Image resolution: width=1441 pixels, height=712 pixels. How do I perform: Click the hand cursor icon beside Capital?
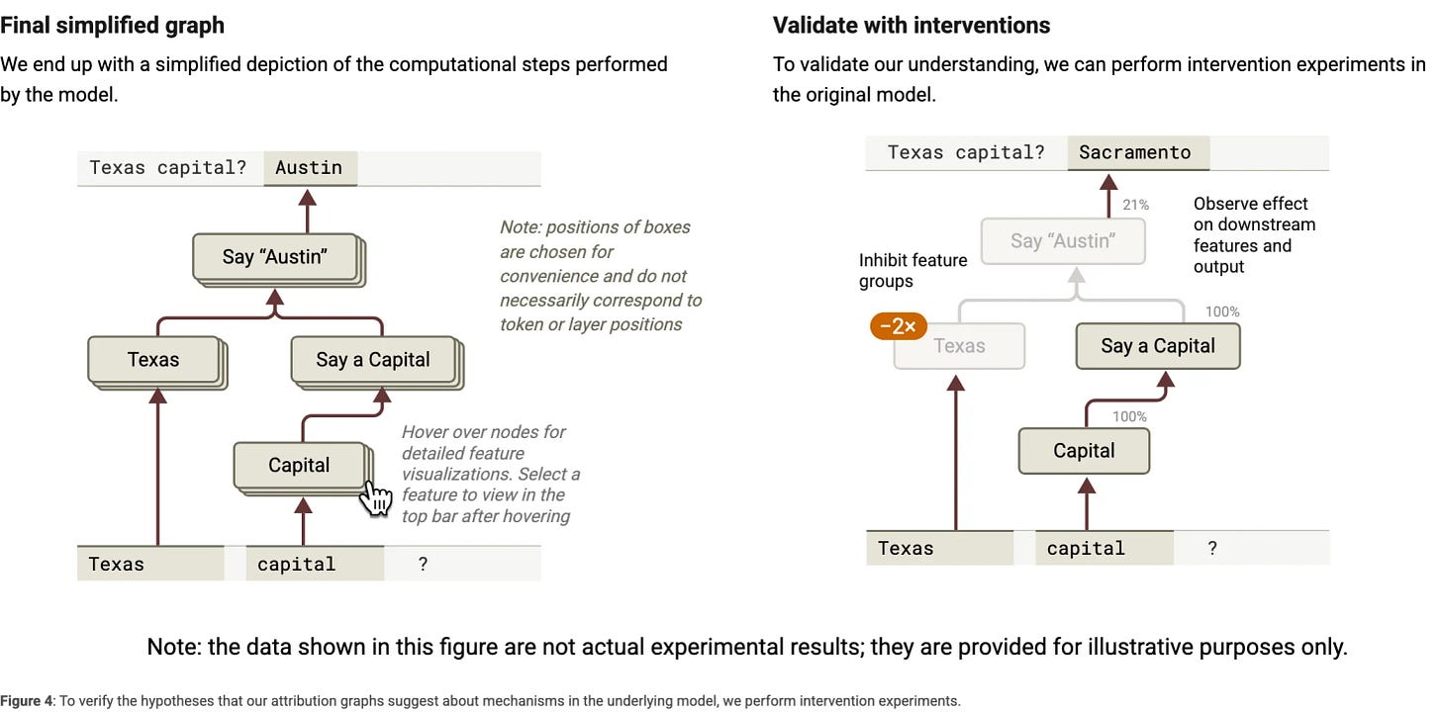[x=375, y=497]
